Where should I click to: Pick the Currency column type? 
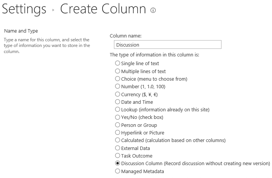pyautogui.click(x=118, y=94)
